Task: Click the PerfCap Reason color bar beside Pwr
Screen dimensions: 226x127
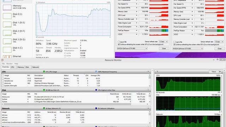Action: [x=214, y=31]
